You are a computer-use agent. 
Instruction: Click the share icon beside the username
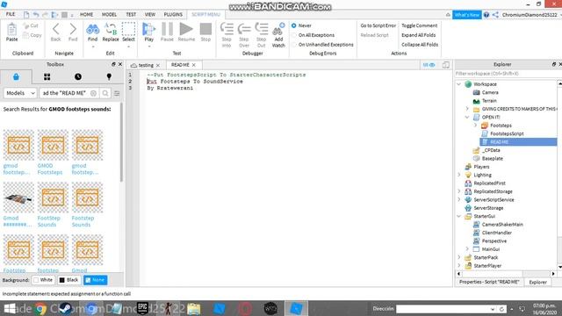495,15
